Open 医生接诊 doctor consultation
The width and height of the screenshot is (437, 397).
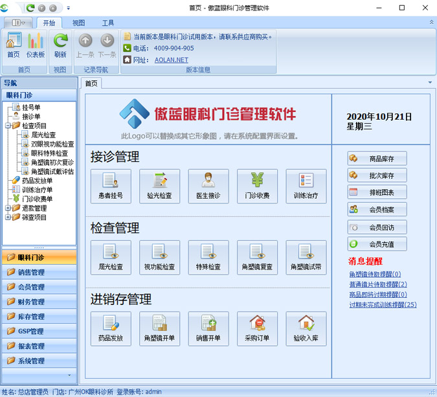(208, 185)
